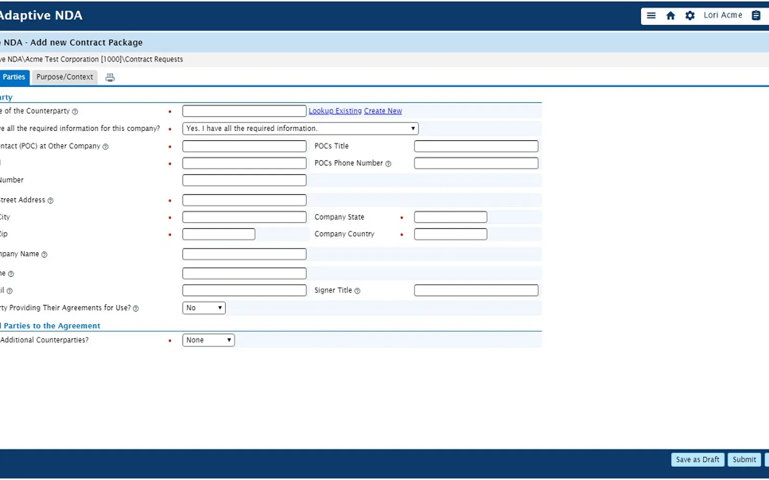Focus the Company Country input field
The width and height of the screenshot is (769, 480).
[x=450, y=234]
